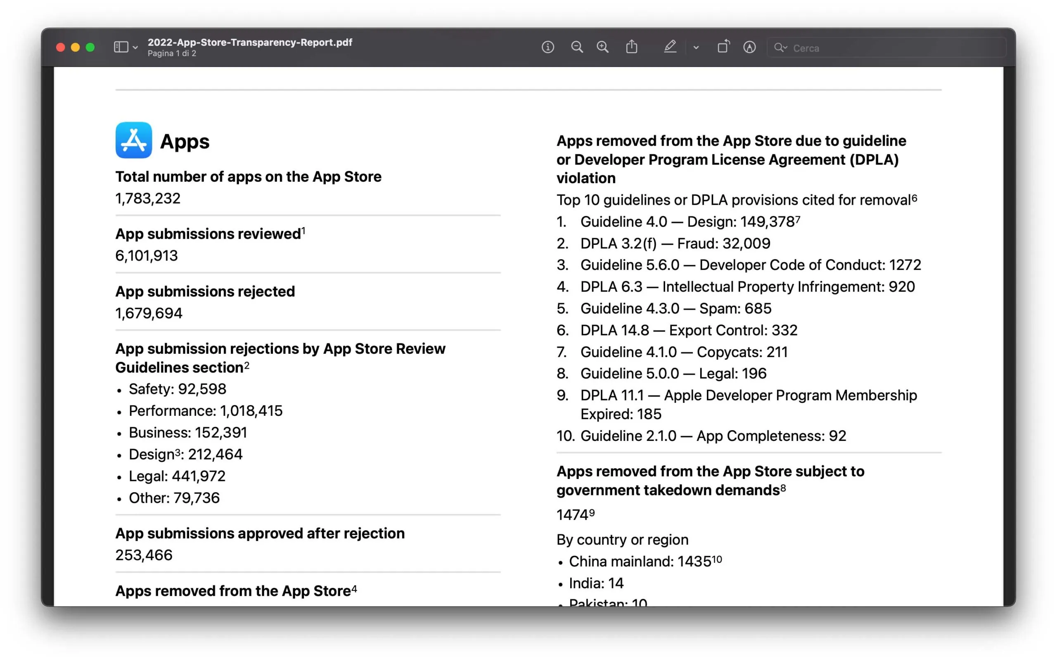The height and width of the screenshot is (661, 1057).
Task: Rotate the current page
Action: click(x=723, y=47)
